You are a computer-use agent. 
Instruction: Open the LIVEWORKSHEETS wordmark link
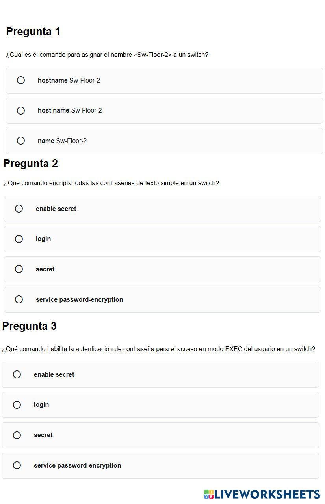(267, 494)
